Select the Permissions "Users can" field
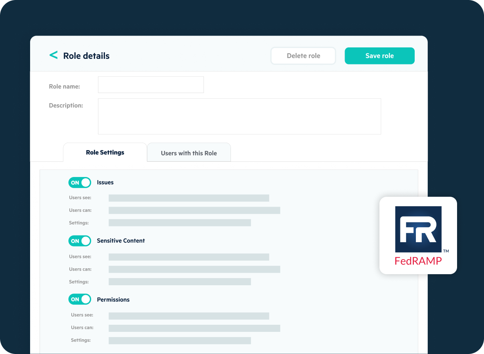484x354 pixels. tap(194, 328)
